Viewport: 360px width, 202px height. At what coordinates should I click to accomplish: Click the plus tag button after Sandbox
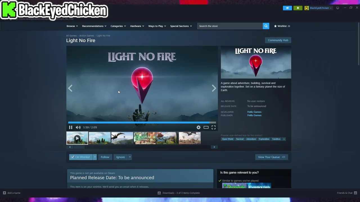[x=284, y=139]
